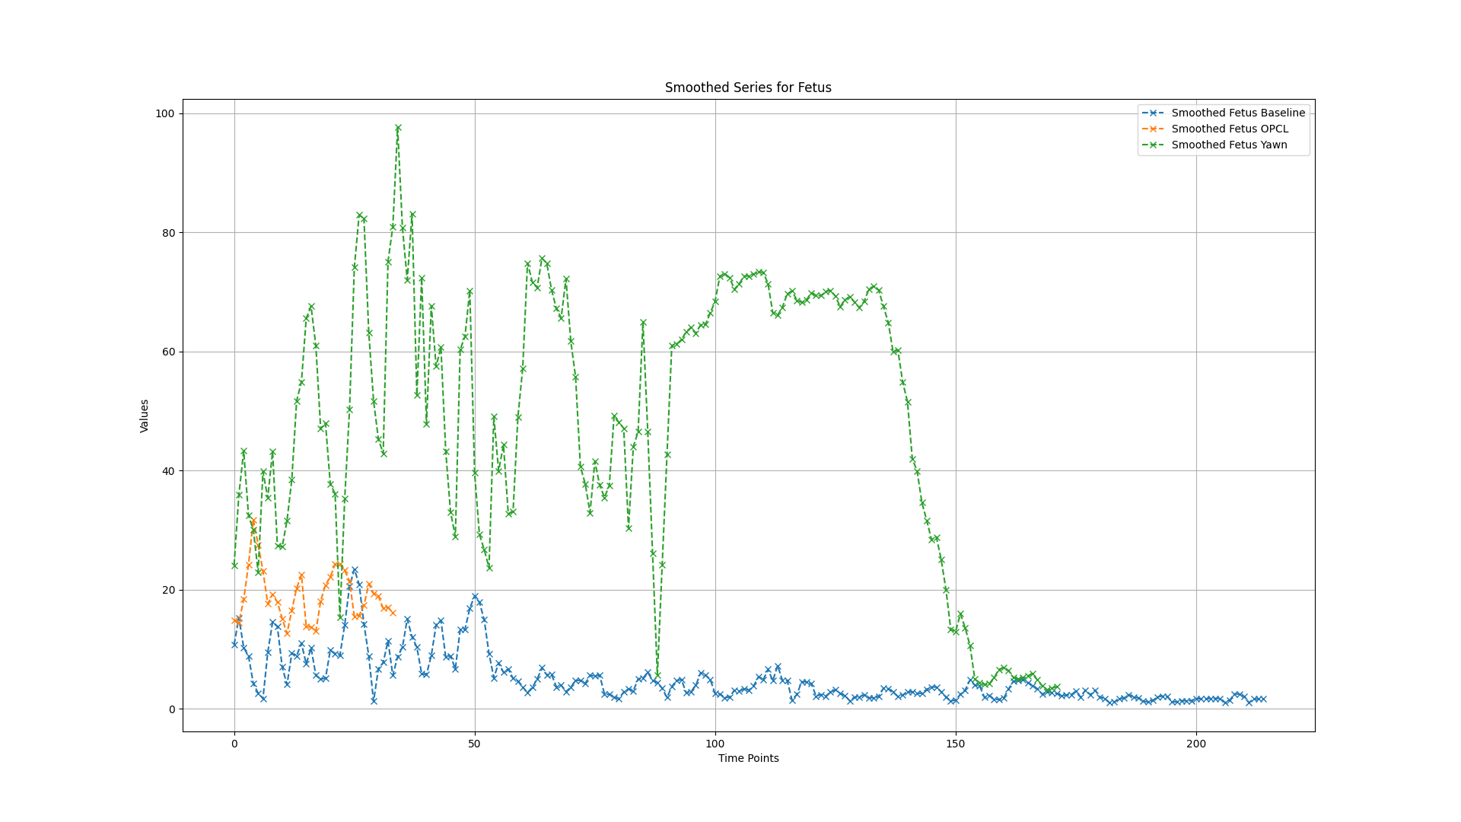Click the x-axis tick label 200
The height and width of the screenshot is (822, 1461).
[x=1196, y=744]
